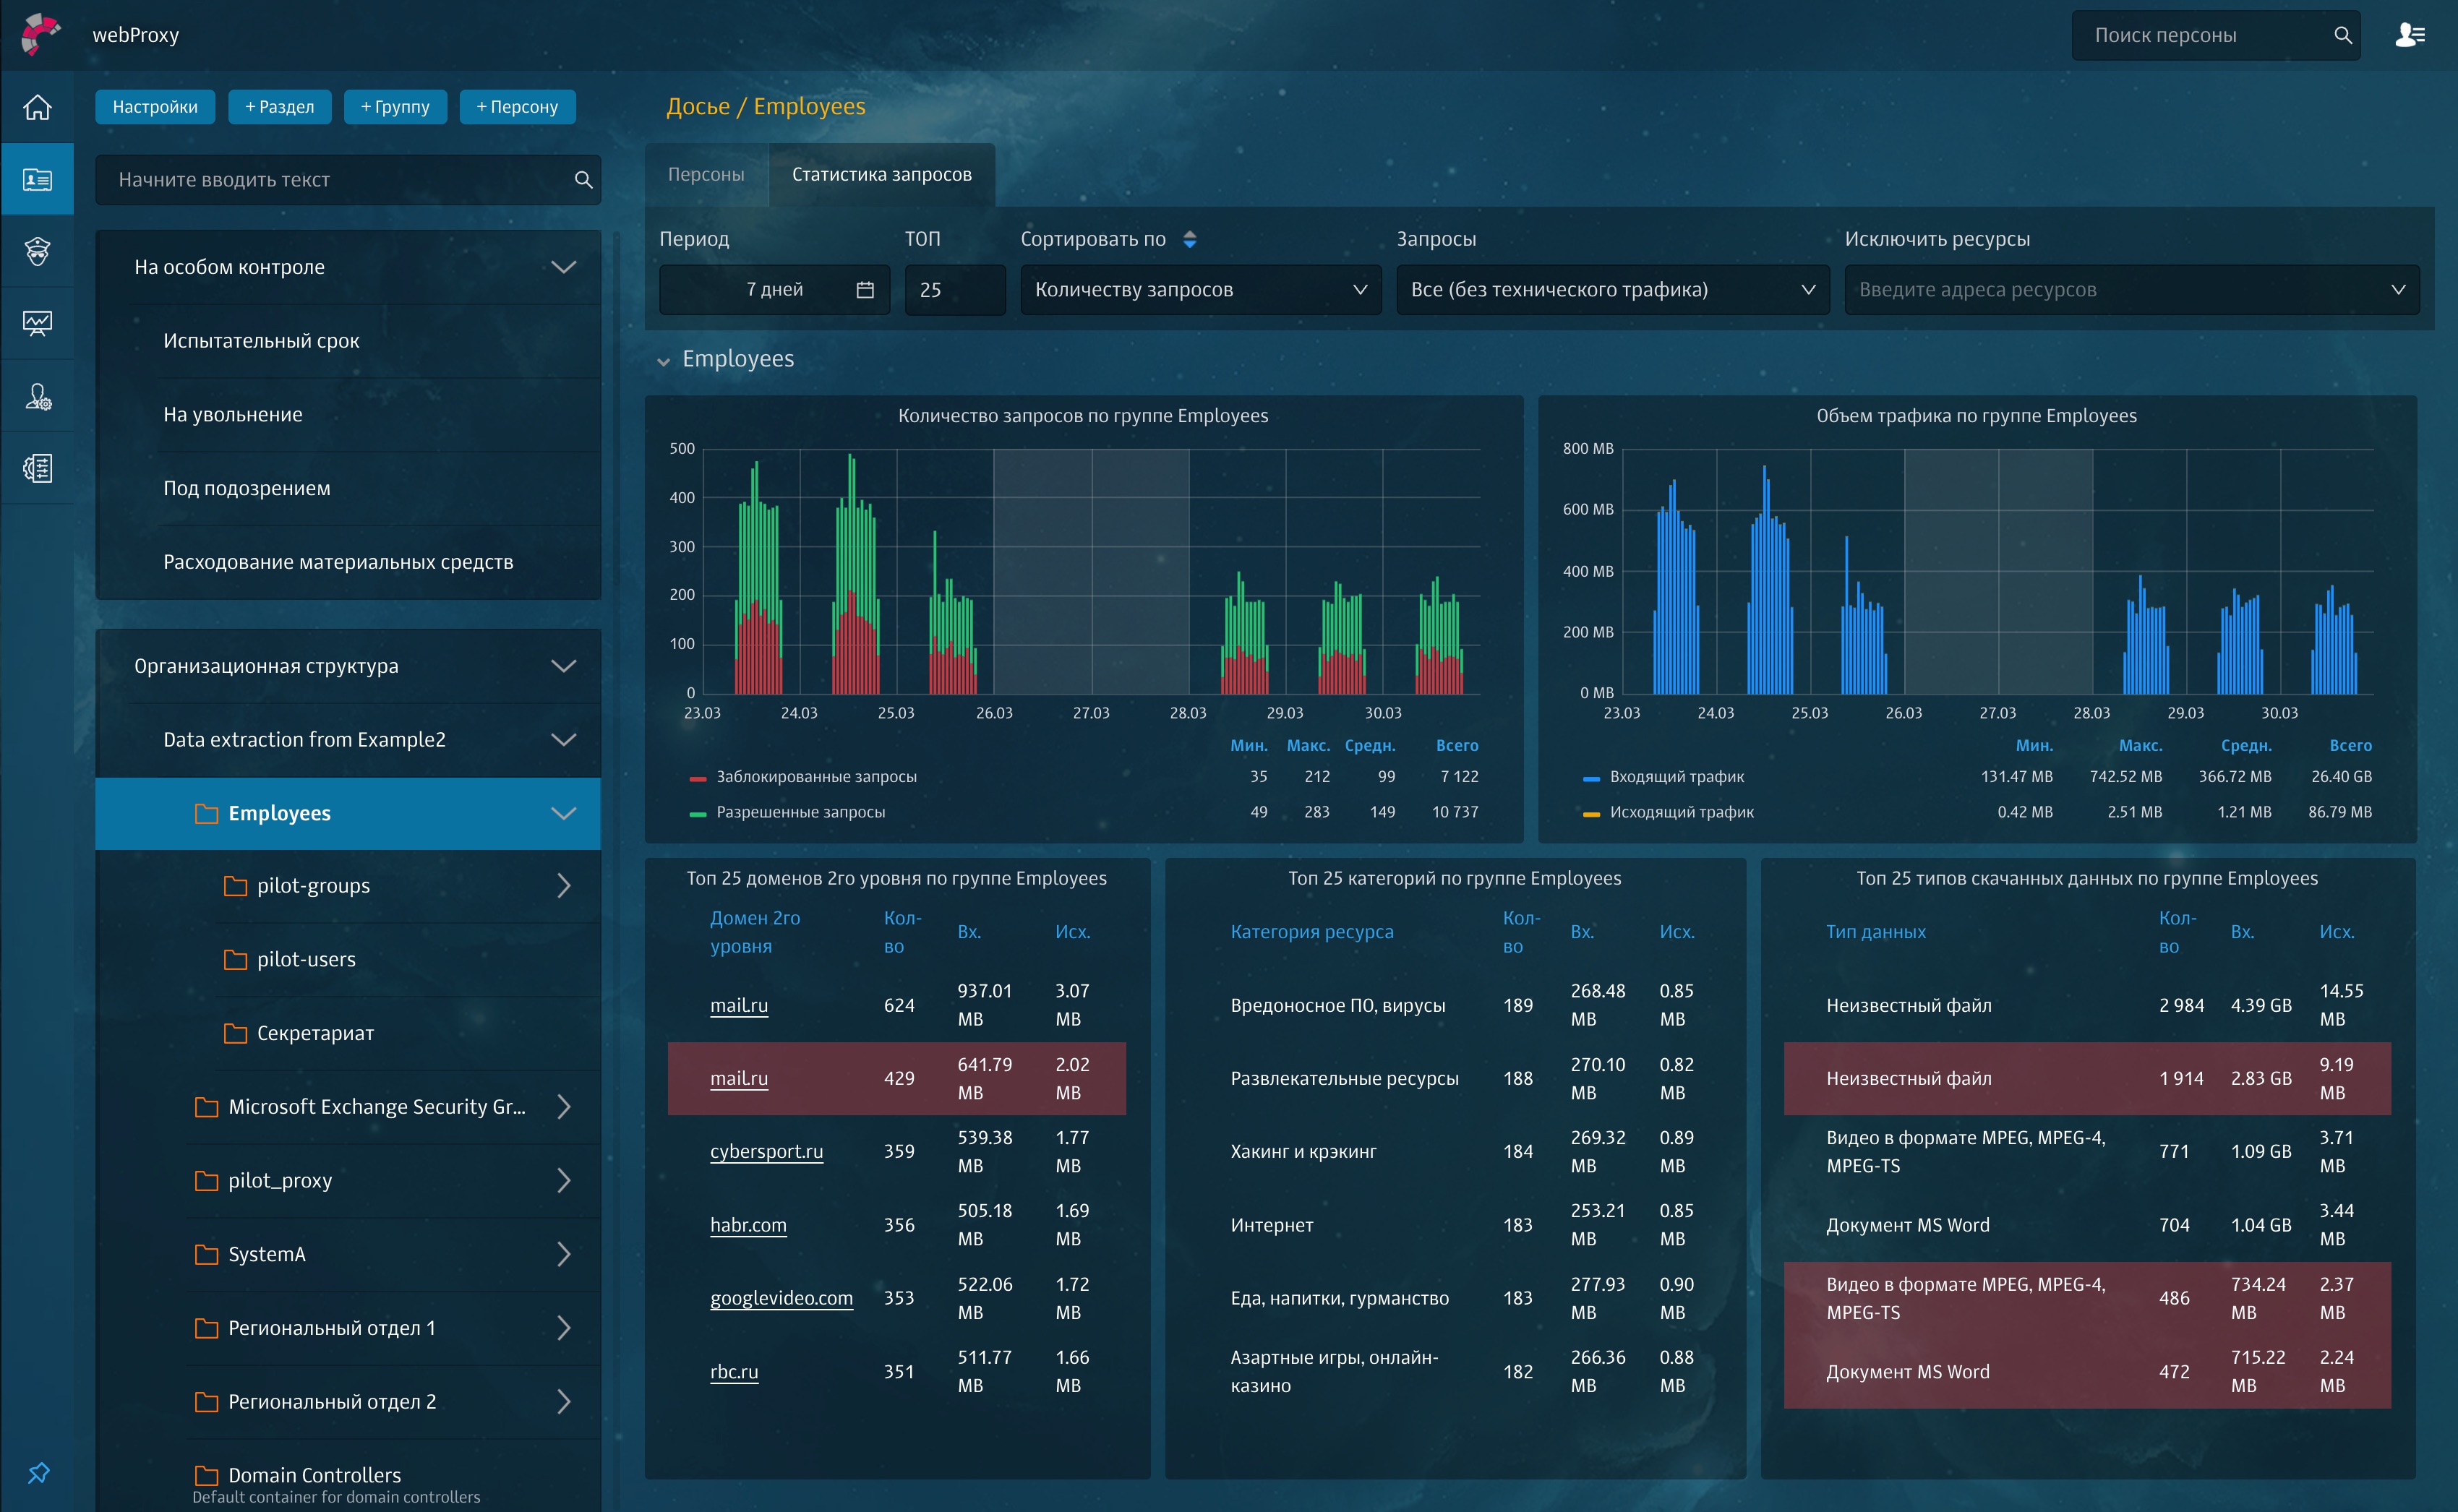Image resolution: width=2458 pixels, height=1512 pixels.
Task: Click the user settings gear sidebar icon
Action: click(x=37, y=396)
